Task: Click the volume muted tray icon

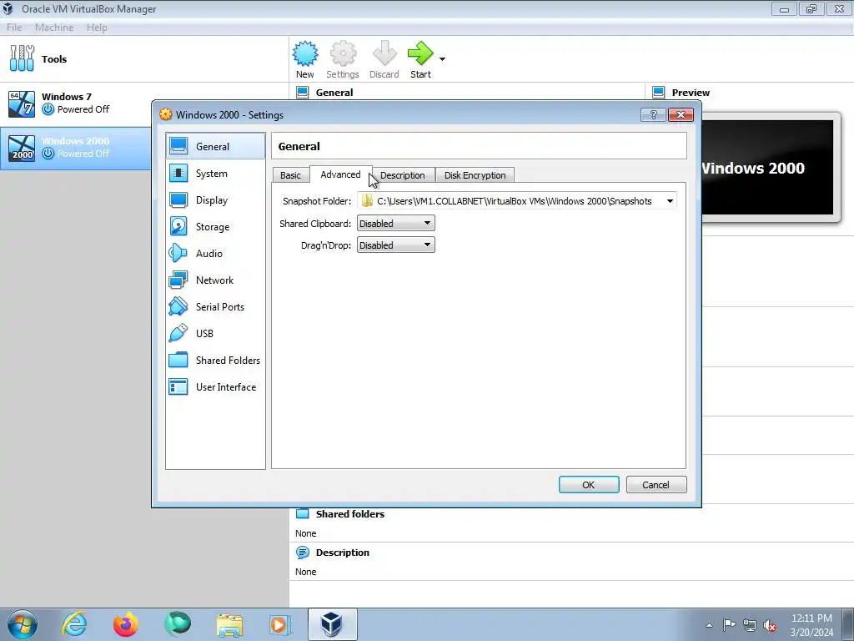Action: coord(770,626)
